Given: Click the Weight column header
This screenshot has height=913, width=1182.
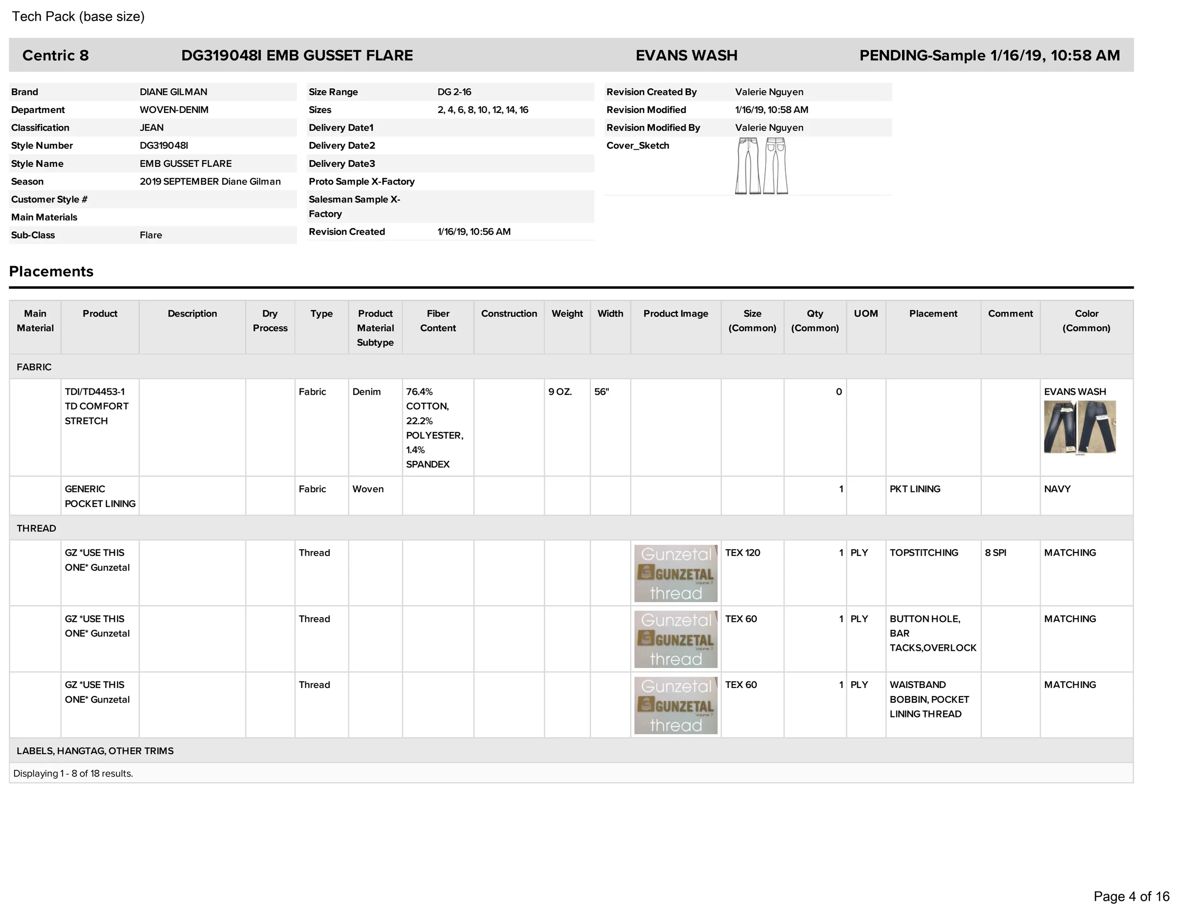Looking at the screenshot, I should click(x=567, y=327).
